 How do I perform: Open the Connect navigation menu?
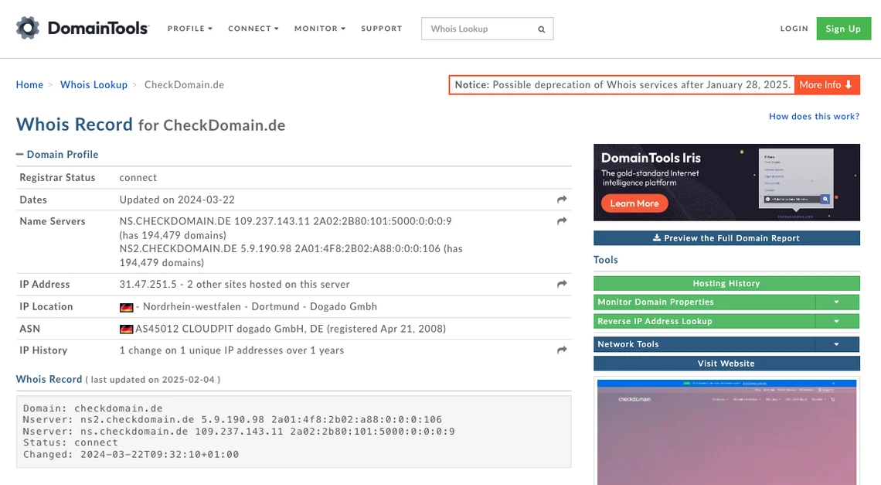(253, 29)
